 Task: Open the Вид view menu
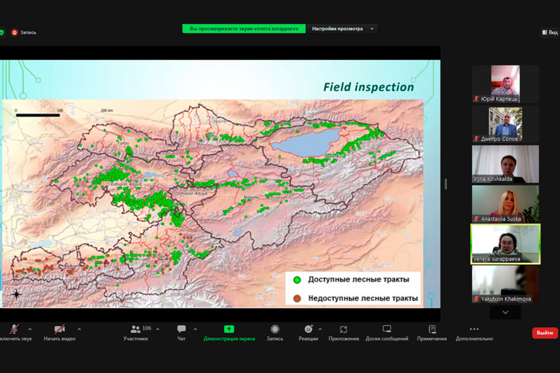pyautogui.click(x=549, y=32)
